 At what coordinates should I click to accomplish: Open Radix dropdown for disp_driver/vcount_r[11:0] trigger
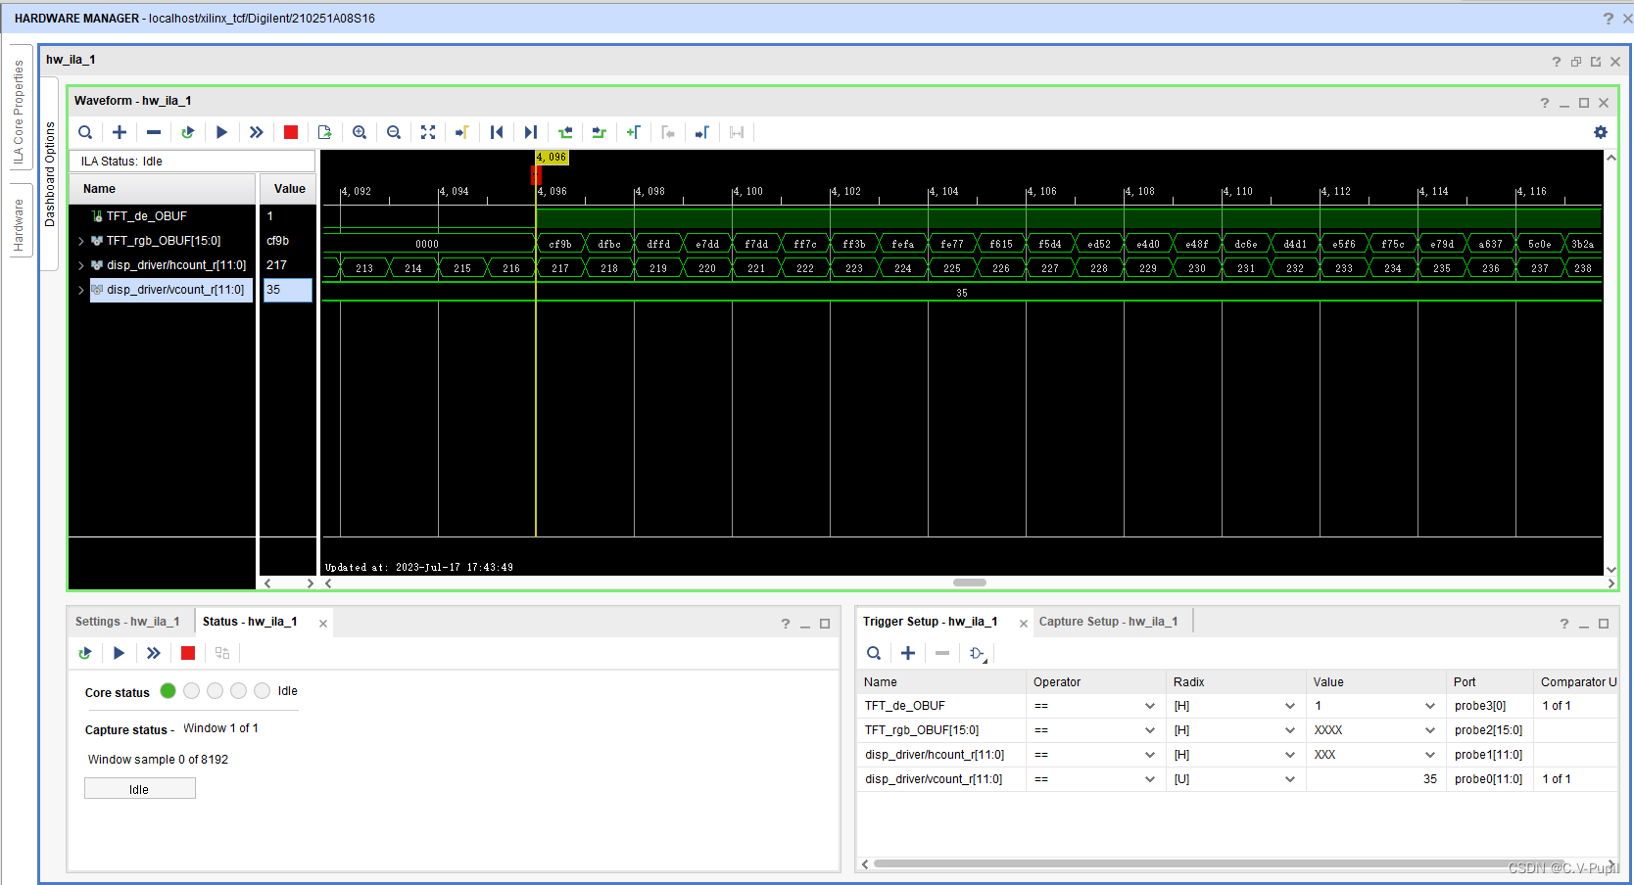click(1290, 779)
